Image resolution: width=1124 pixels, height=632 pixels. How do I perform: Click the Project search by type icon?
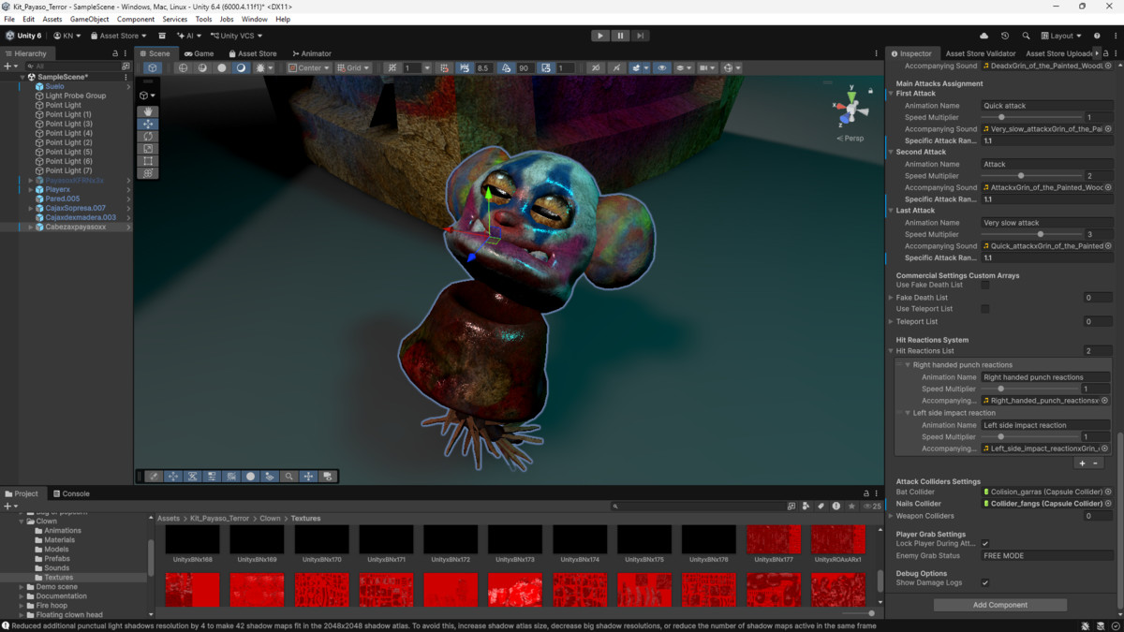click(x=806, y=506)
